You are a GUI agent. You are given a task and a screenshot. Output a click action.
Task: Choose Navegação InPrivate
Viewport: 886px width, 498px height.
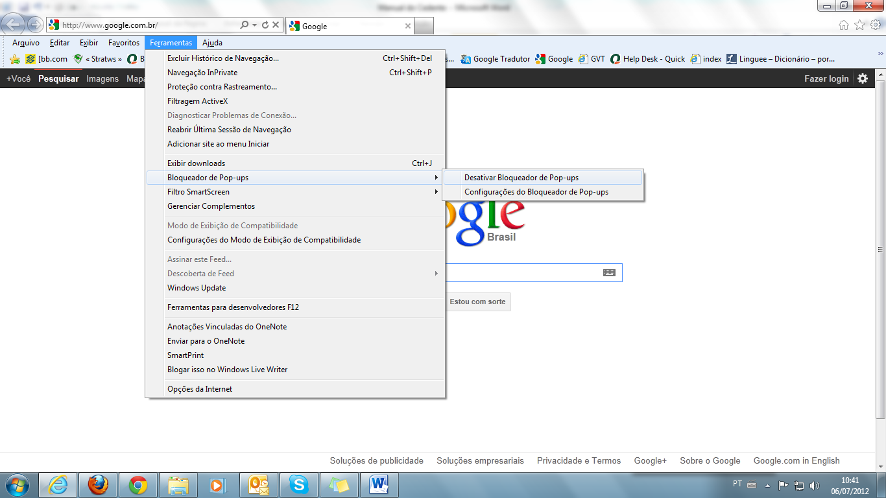(295, 73)
